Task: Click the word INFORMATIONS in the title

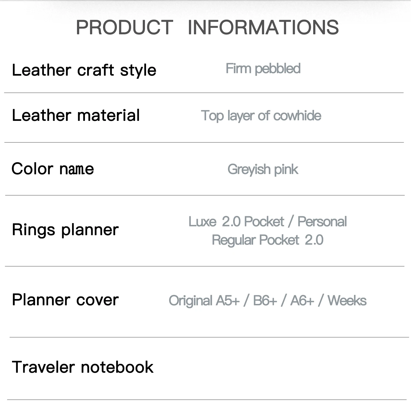Action: [263, 27]
